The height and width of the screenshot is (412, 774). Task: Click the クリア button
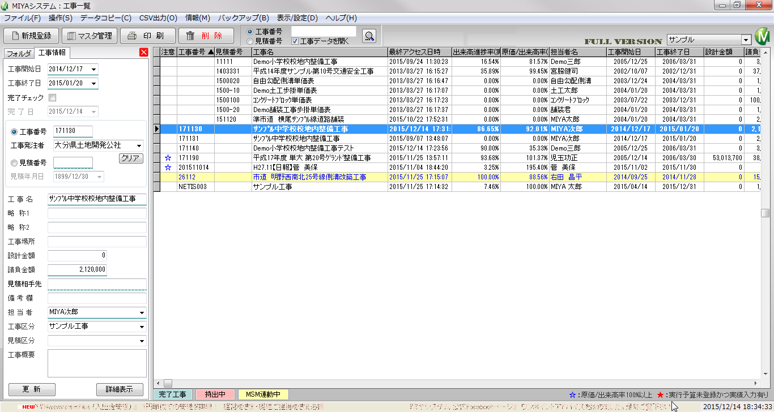131,158
